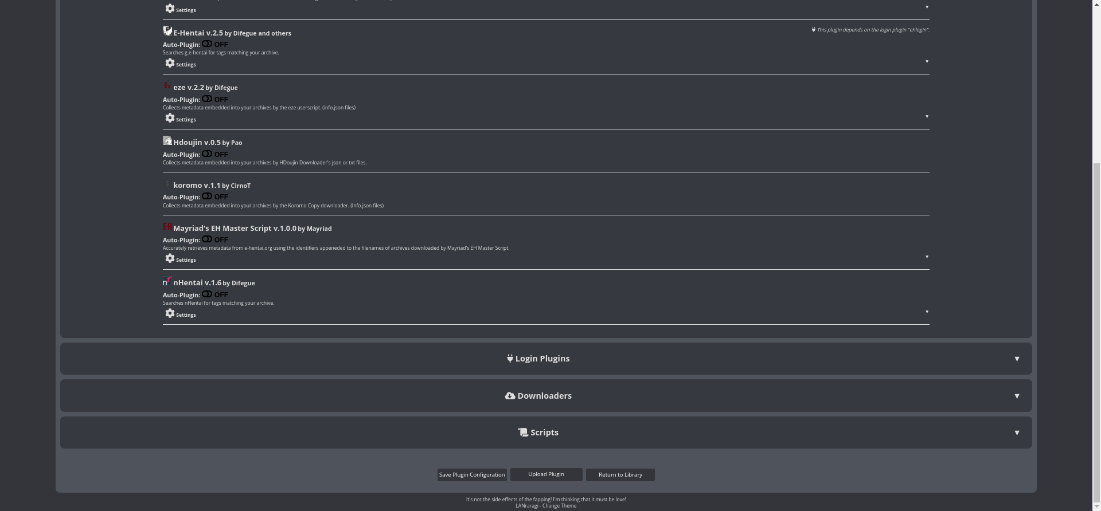Expand eze settings with the arrow

click(x=927, y=116)
